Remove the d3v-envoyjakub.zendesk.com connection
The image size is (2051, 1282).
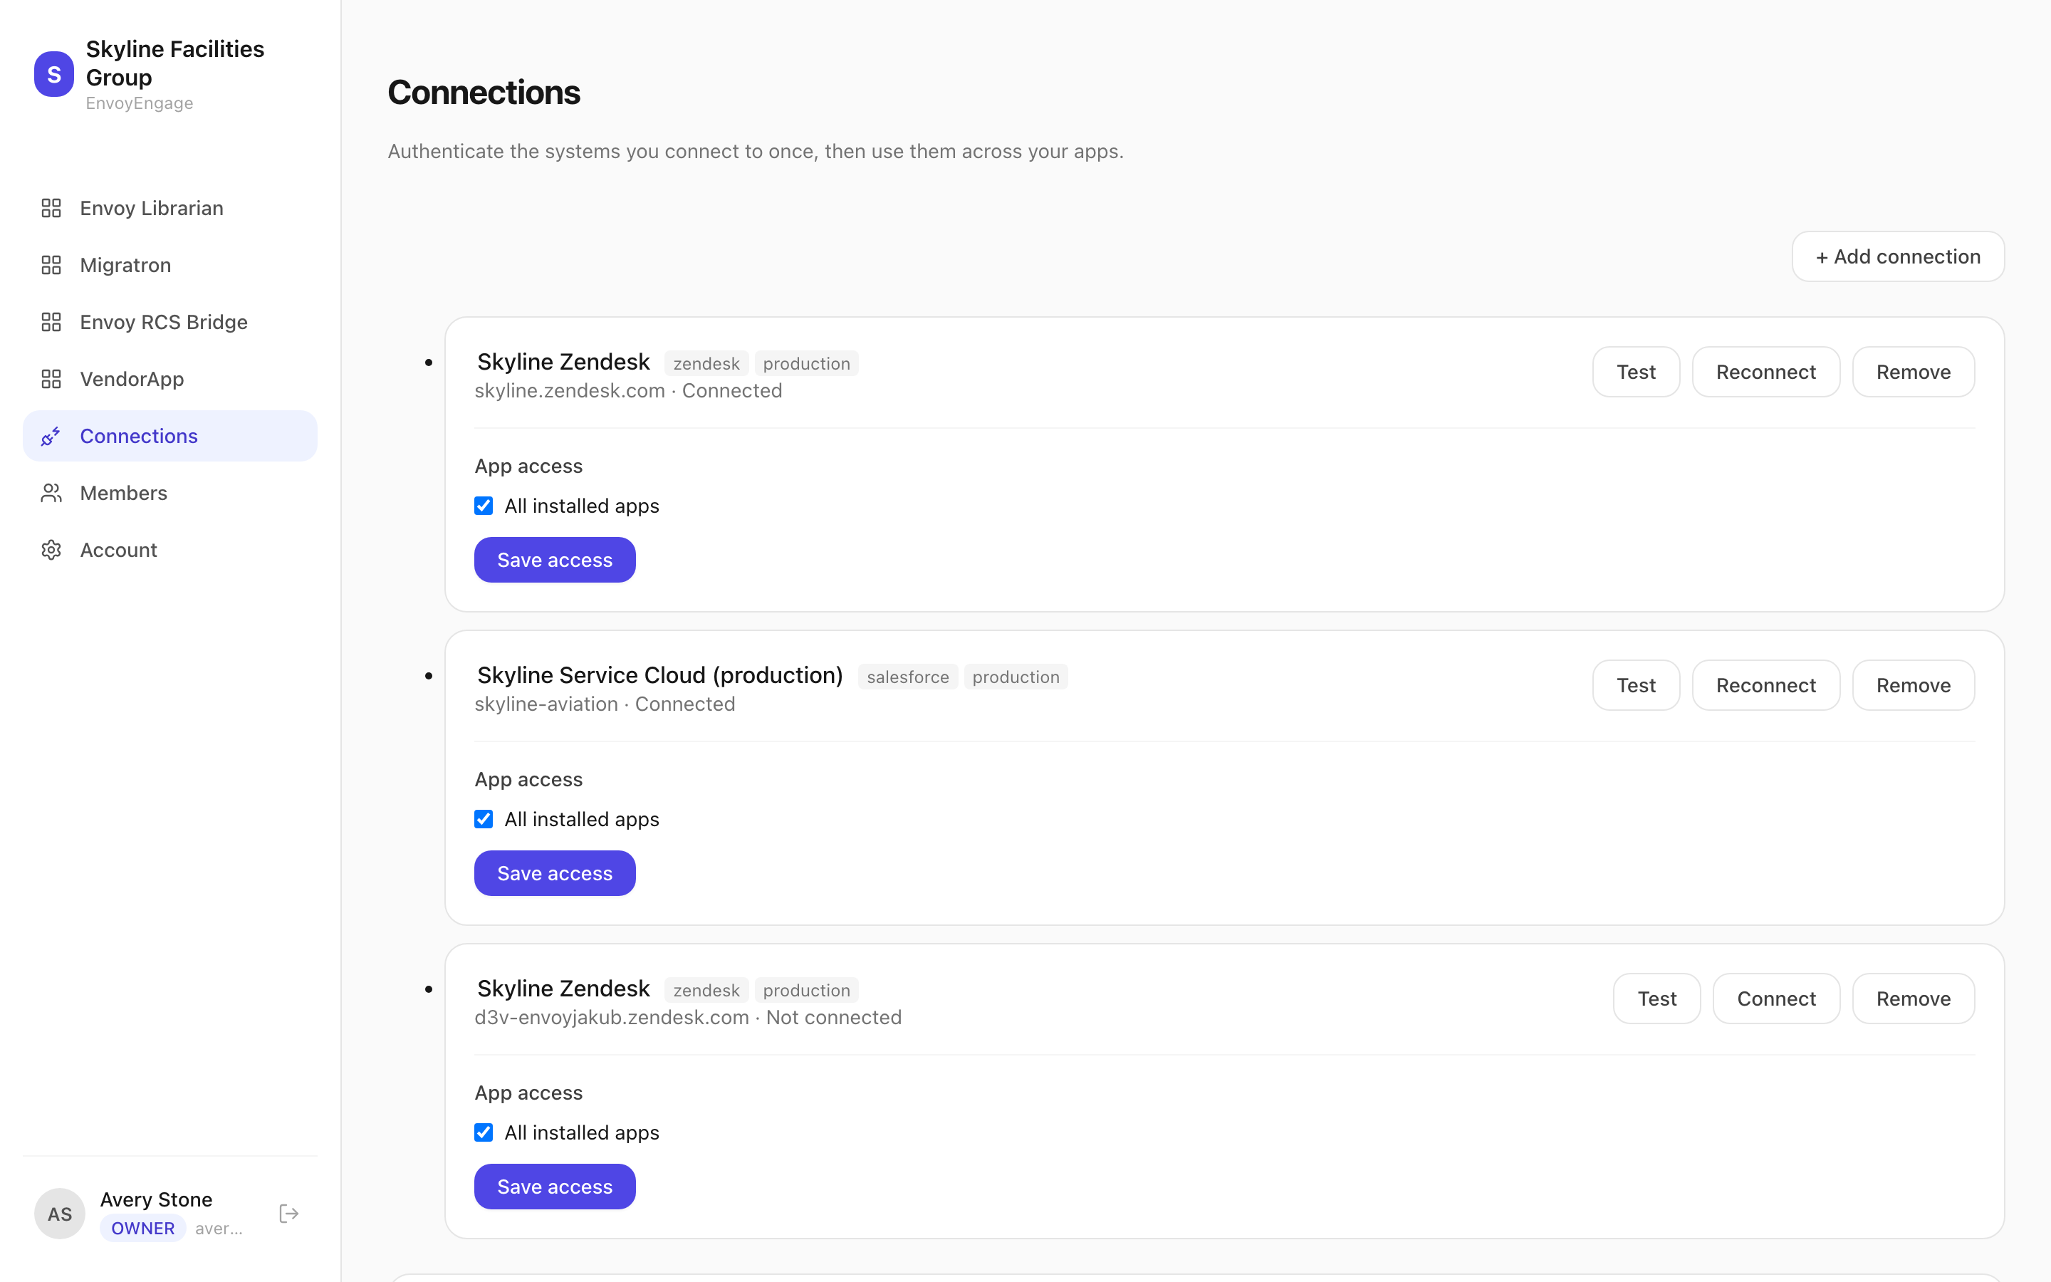click(x=1913, y=998)
